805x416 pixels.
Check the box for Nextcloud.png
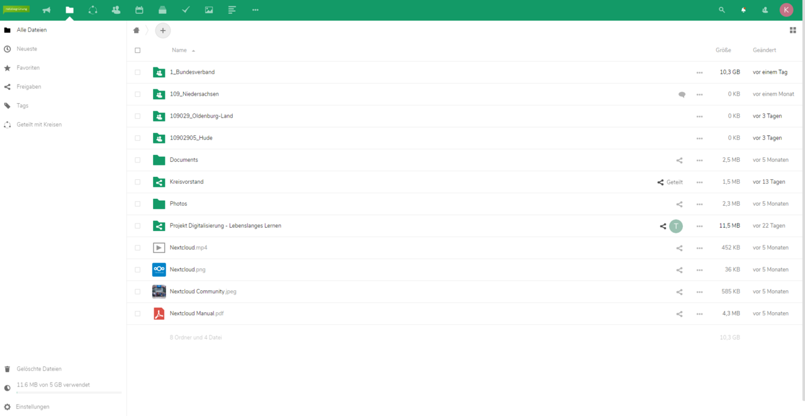[138, 270]
